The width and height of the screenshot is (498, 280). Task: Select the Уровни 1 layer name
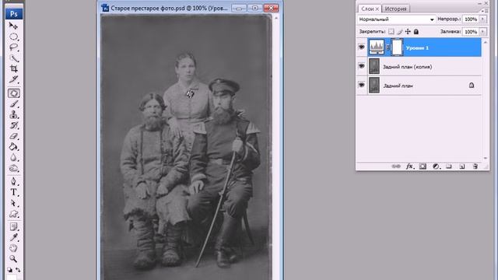417,48
